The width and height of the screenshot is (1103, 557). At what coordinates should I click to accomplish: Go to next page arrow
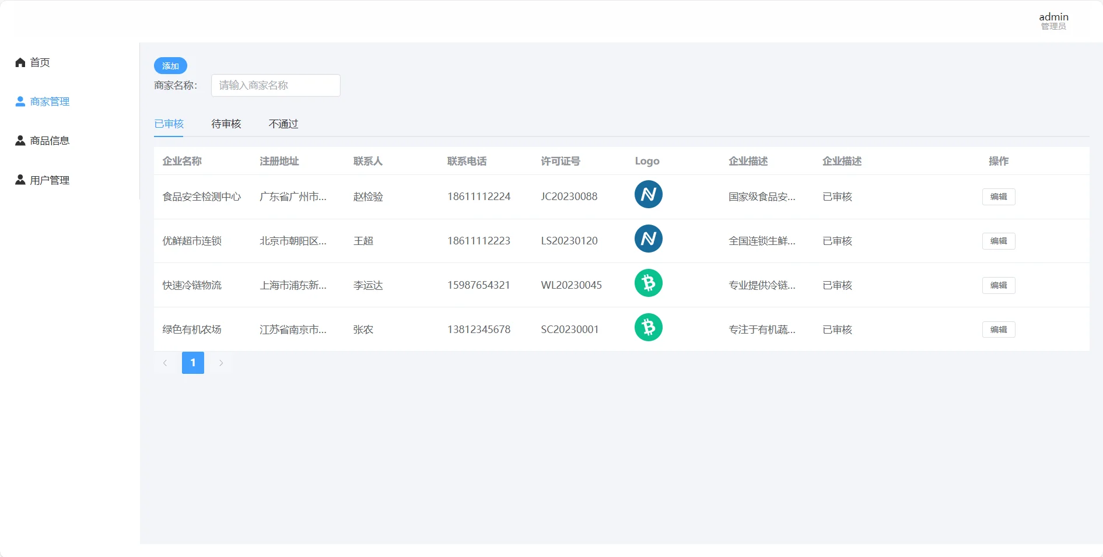tap(221, 363)
